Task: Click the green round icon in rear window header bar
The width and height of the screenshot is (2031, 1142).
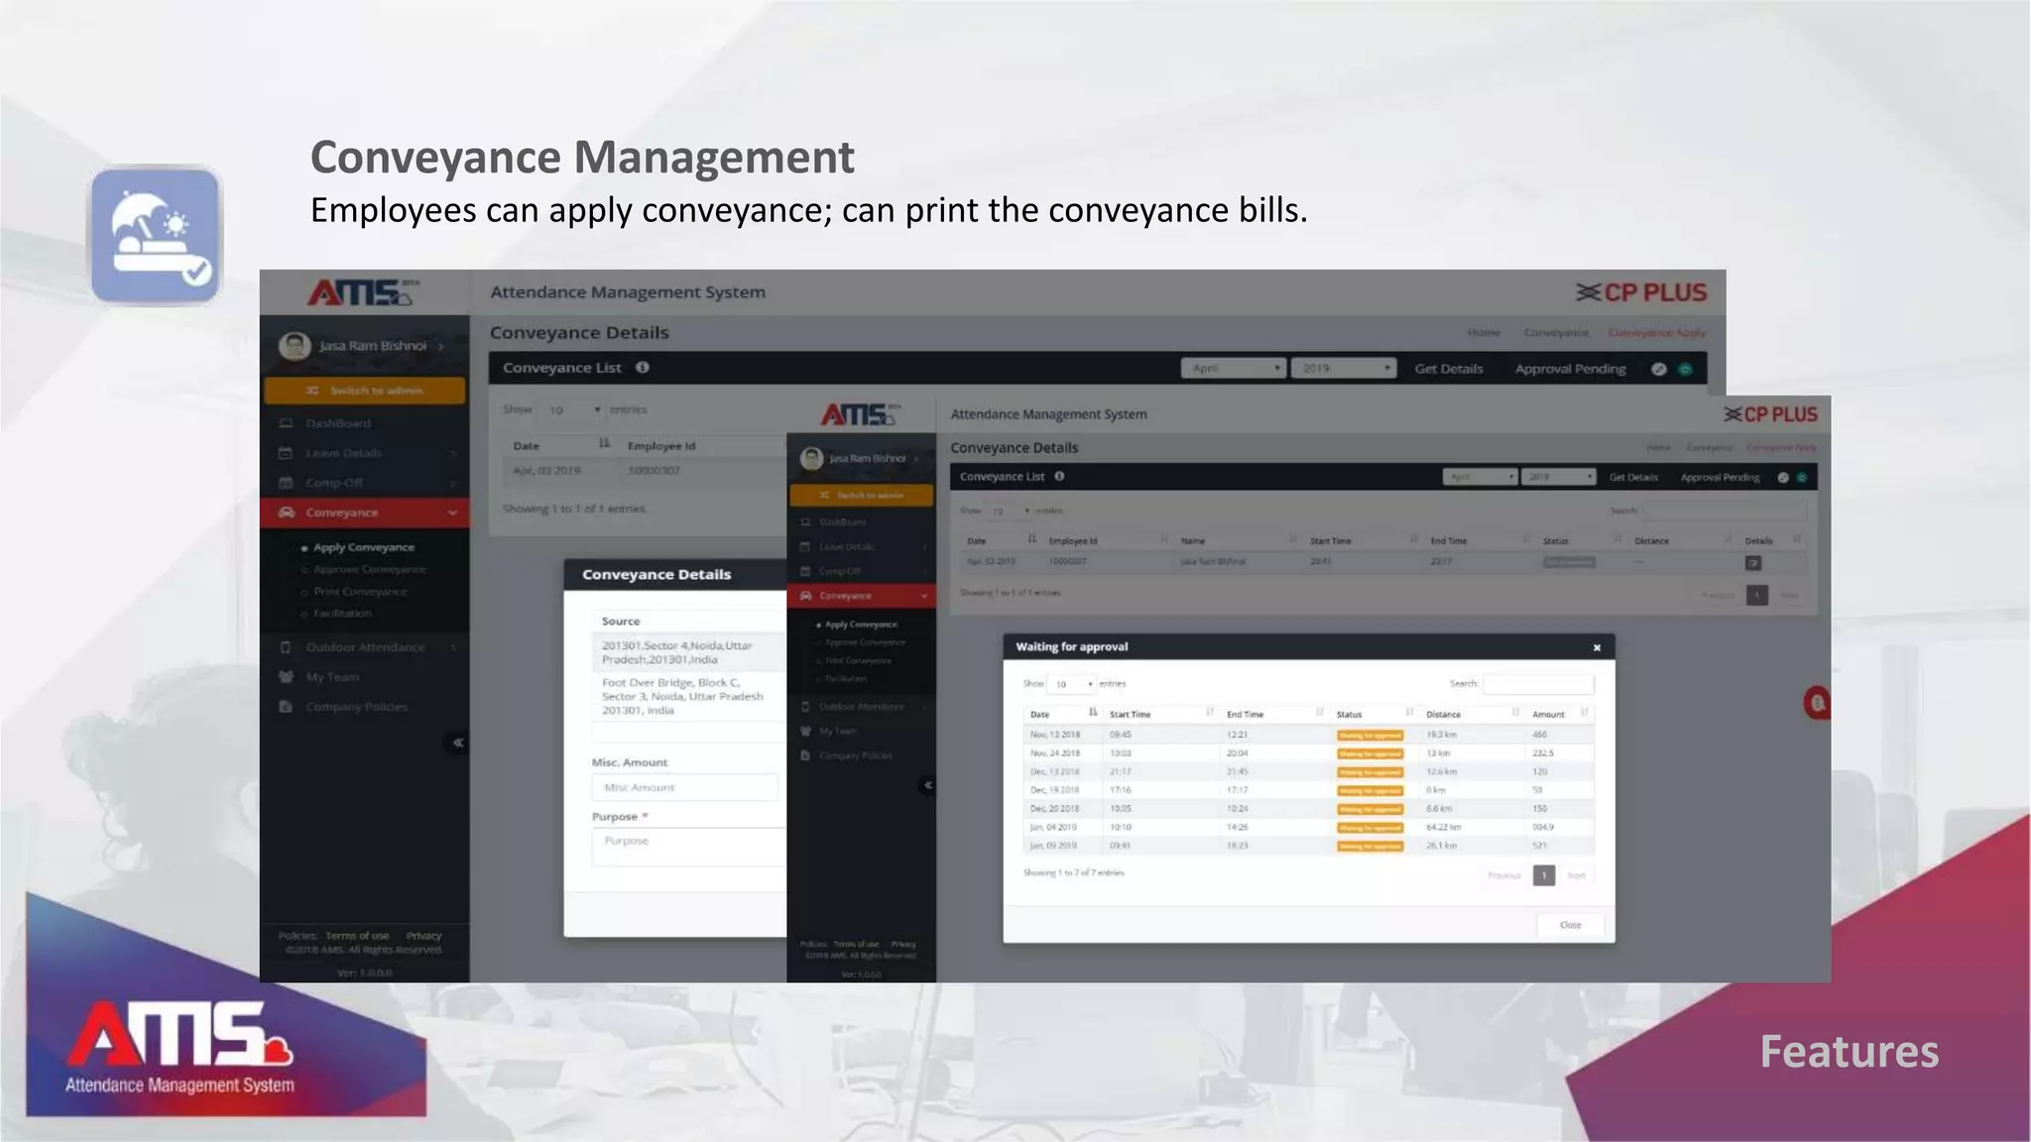Action: [x=1685, y=369]
